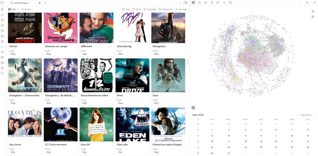Open the archive box icon in right sidebar
Screen dimensions: 318x156
[230, 3]
